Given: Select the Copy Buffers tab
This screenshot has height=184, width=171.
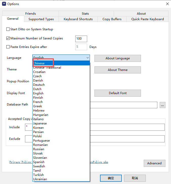Looking at the screenshot, I should point(112,19).
